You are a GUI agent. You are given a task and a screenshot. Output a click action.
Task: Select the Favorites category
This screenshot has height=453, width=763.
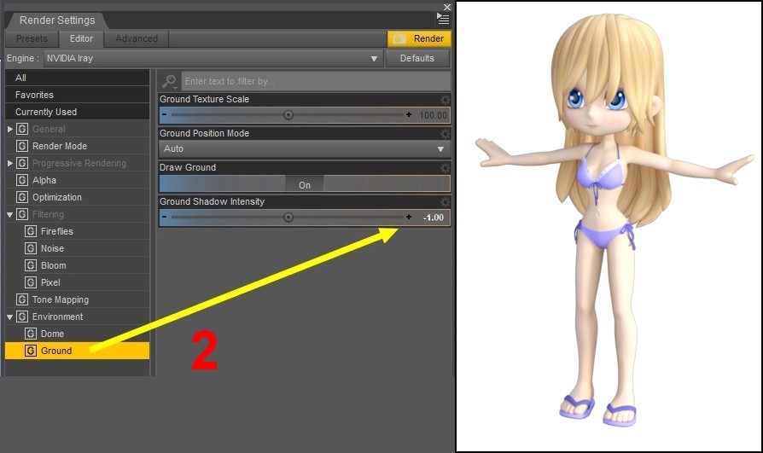click(77, 95)
